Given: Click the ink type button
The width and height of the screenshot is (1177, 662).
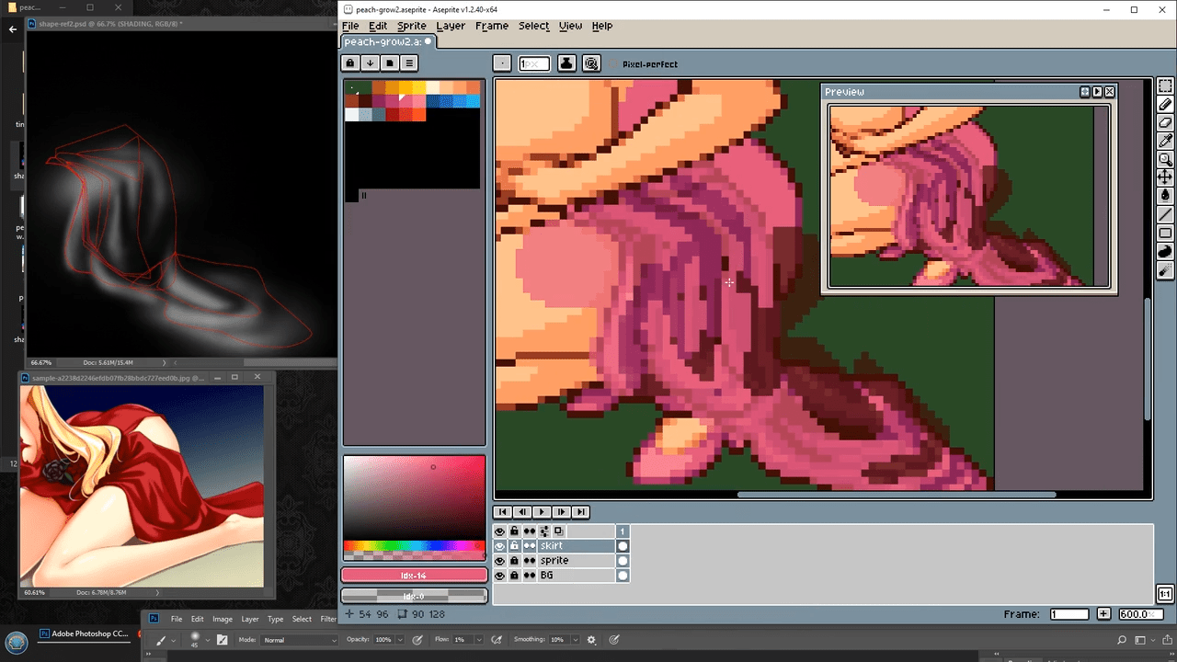Looking at the screenshot, I should tap(567, 63).
